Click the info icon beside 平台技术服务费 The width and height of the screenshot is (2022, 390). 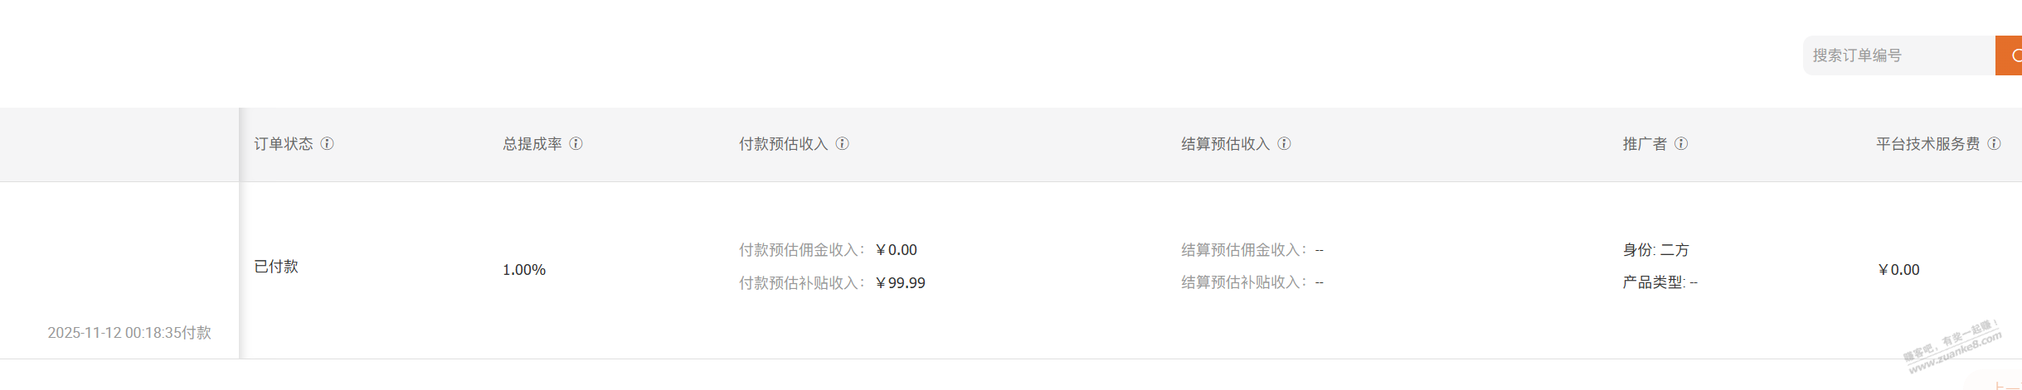point(1994,144)
